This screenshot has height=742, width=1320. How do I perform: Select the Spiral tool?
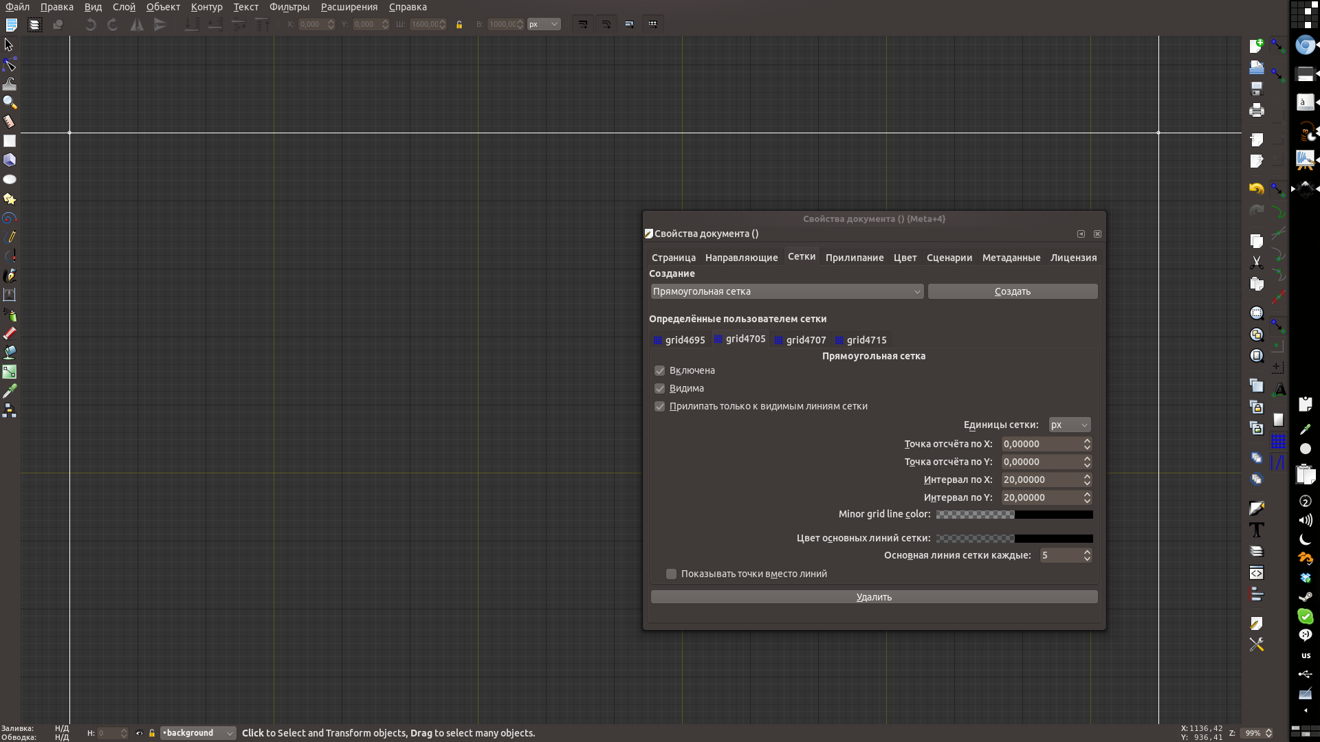(x=9, y=218)
